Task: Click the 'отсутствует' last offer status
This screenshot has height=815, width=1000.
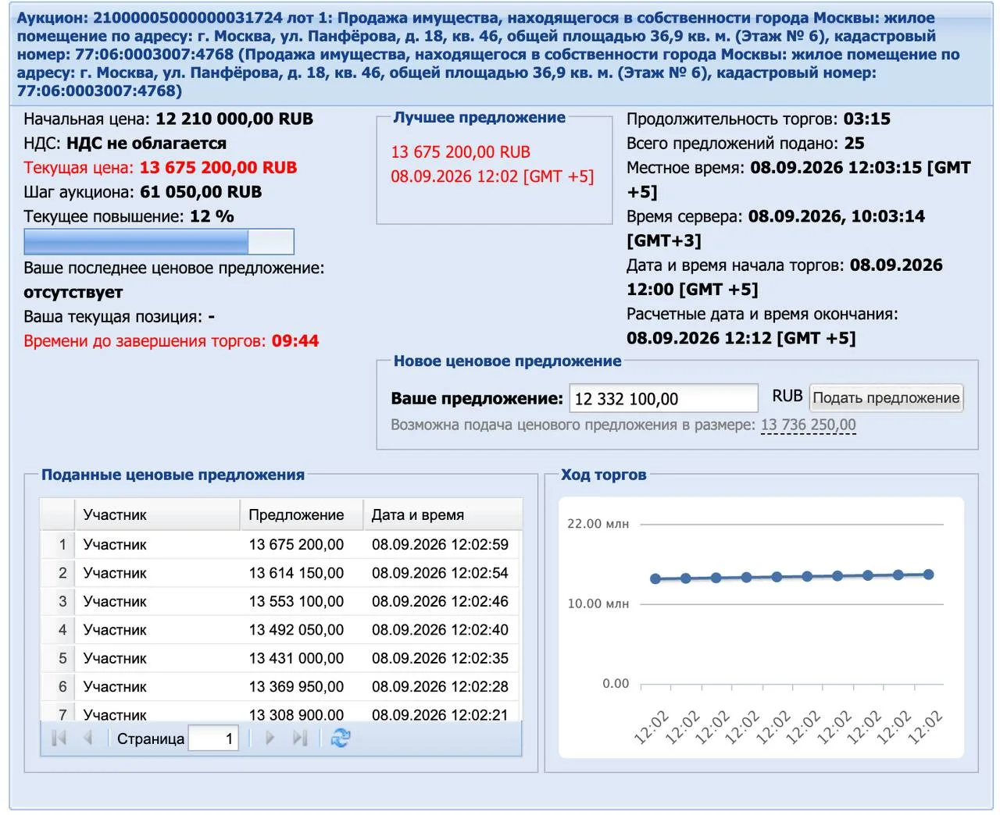Action: tap(73, 292)
